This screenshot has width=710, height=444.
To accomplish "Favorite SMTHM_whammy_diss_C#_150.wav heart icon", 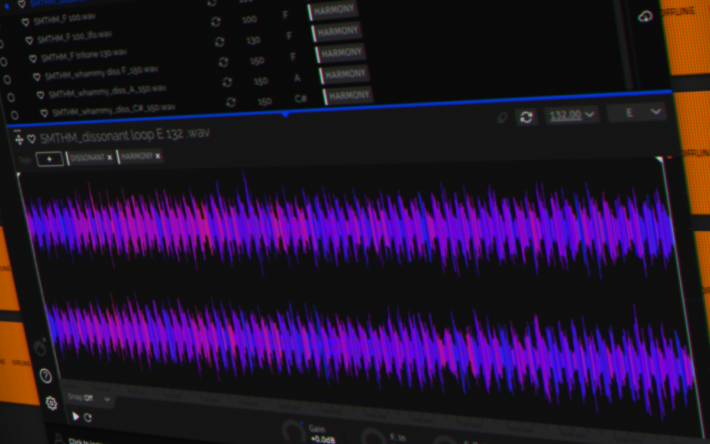I will pyautogui.click(x=44, y=112).
